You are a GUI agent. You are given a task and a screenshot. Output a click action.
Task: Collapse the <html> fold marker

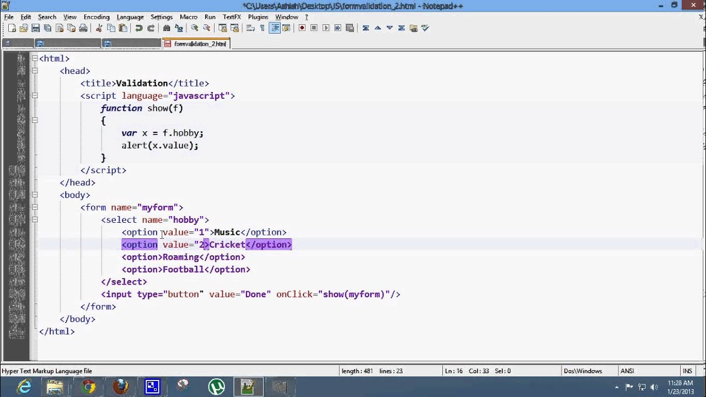coord(35,58)
